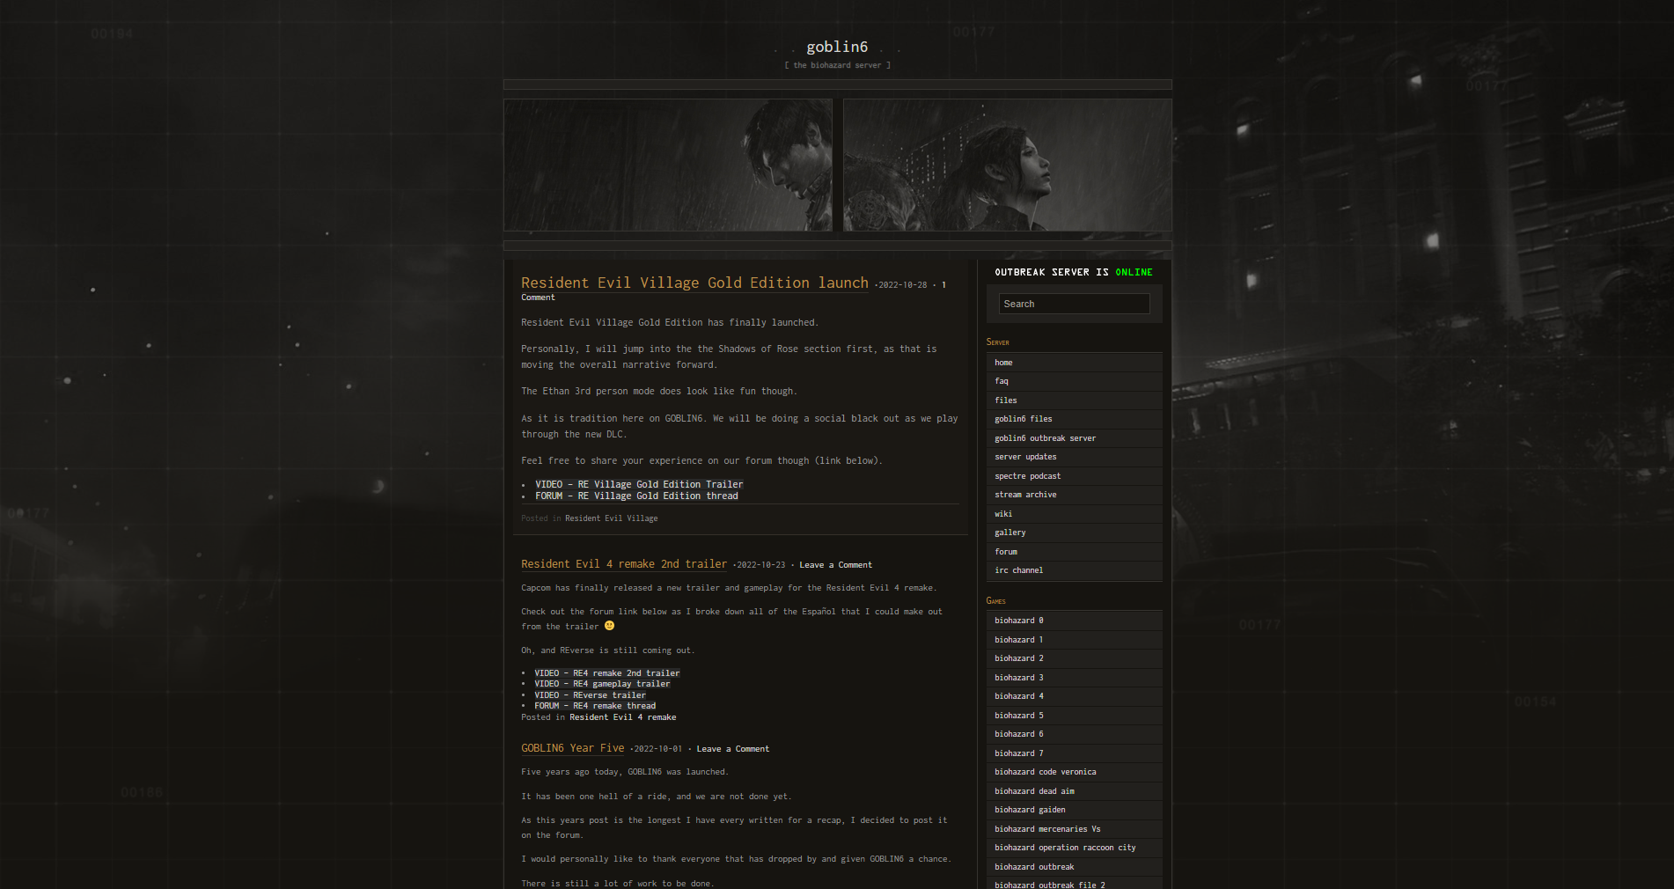Image resolution: width=1674 pixels, height=889 pixels.
Task: Leave a Comment on the GOBLIN6 Year Five post
Action: [732, 749]
